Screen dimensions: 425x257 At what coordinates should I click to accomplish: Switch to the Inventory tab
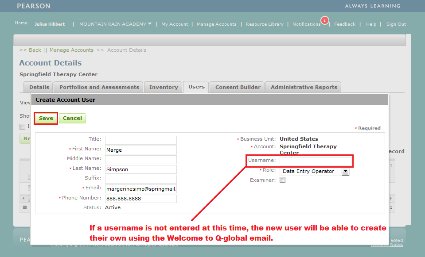point(163,87)
